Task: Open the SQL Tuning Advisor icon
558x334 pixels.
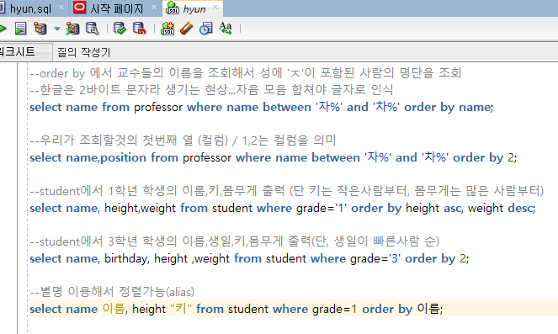Action: [93, 29]
